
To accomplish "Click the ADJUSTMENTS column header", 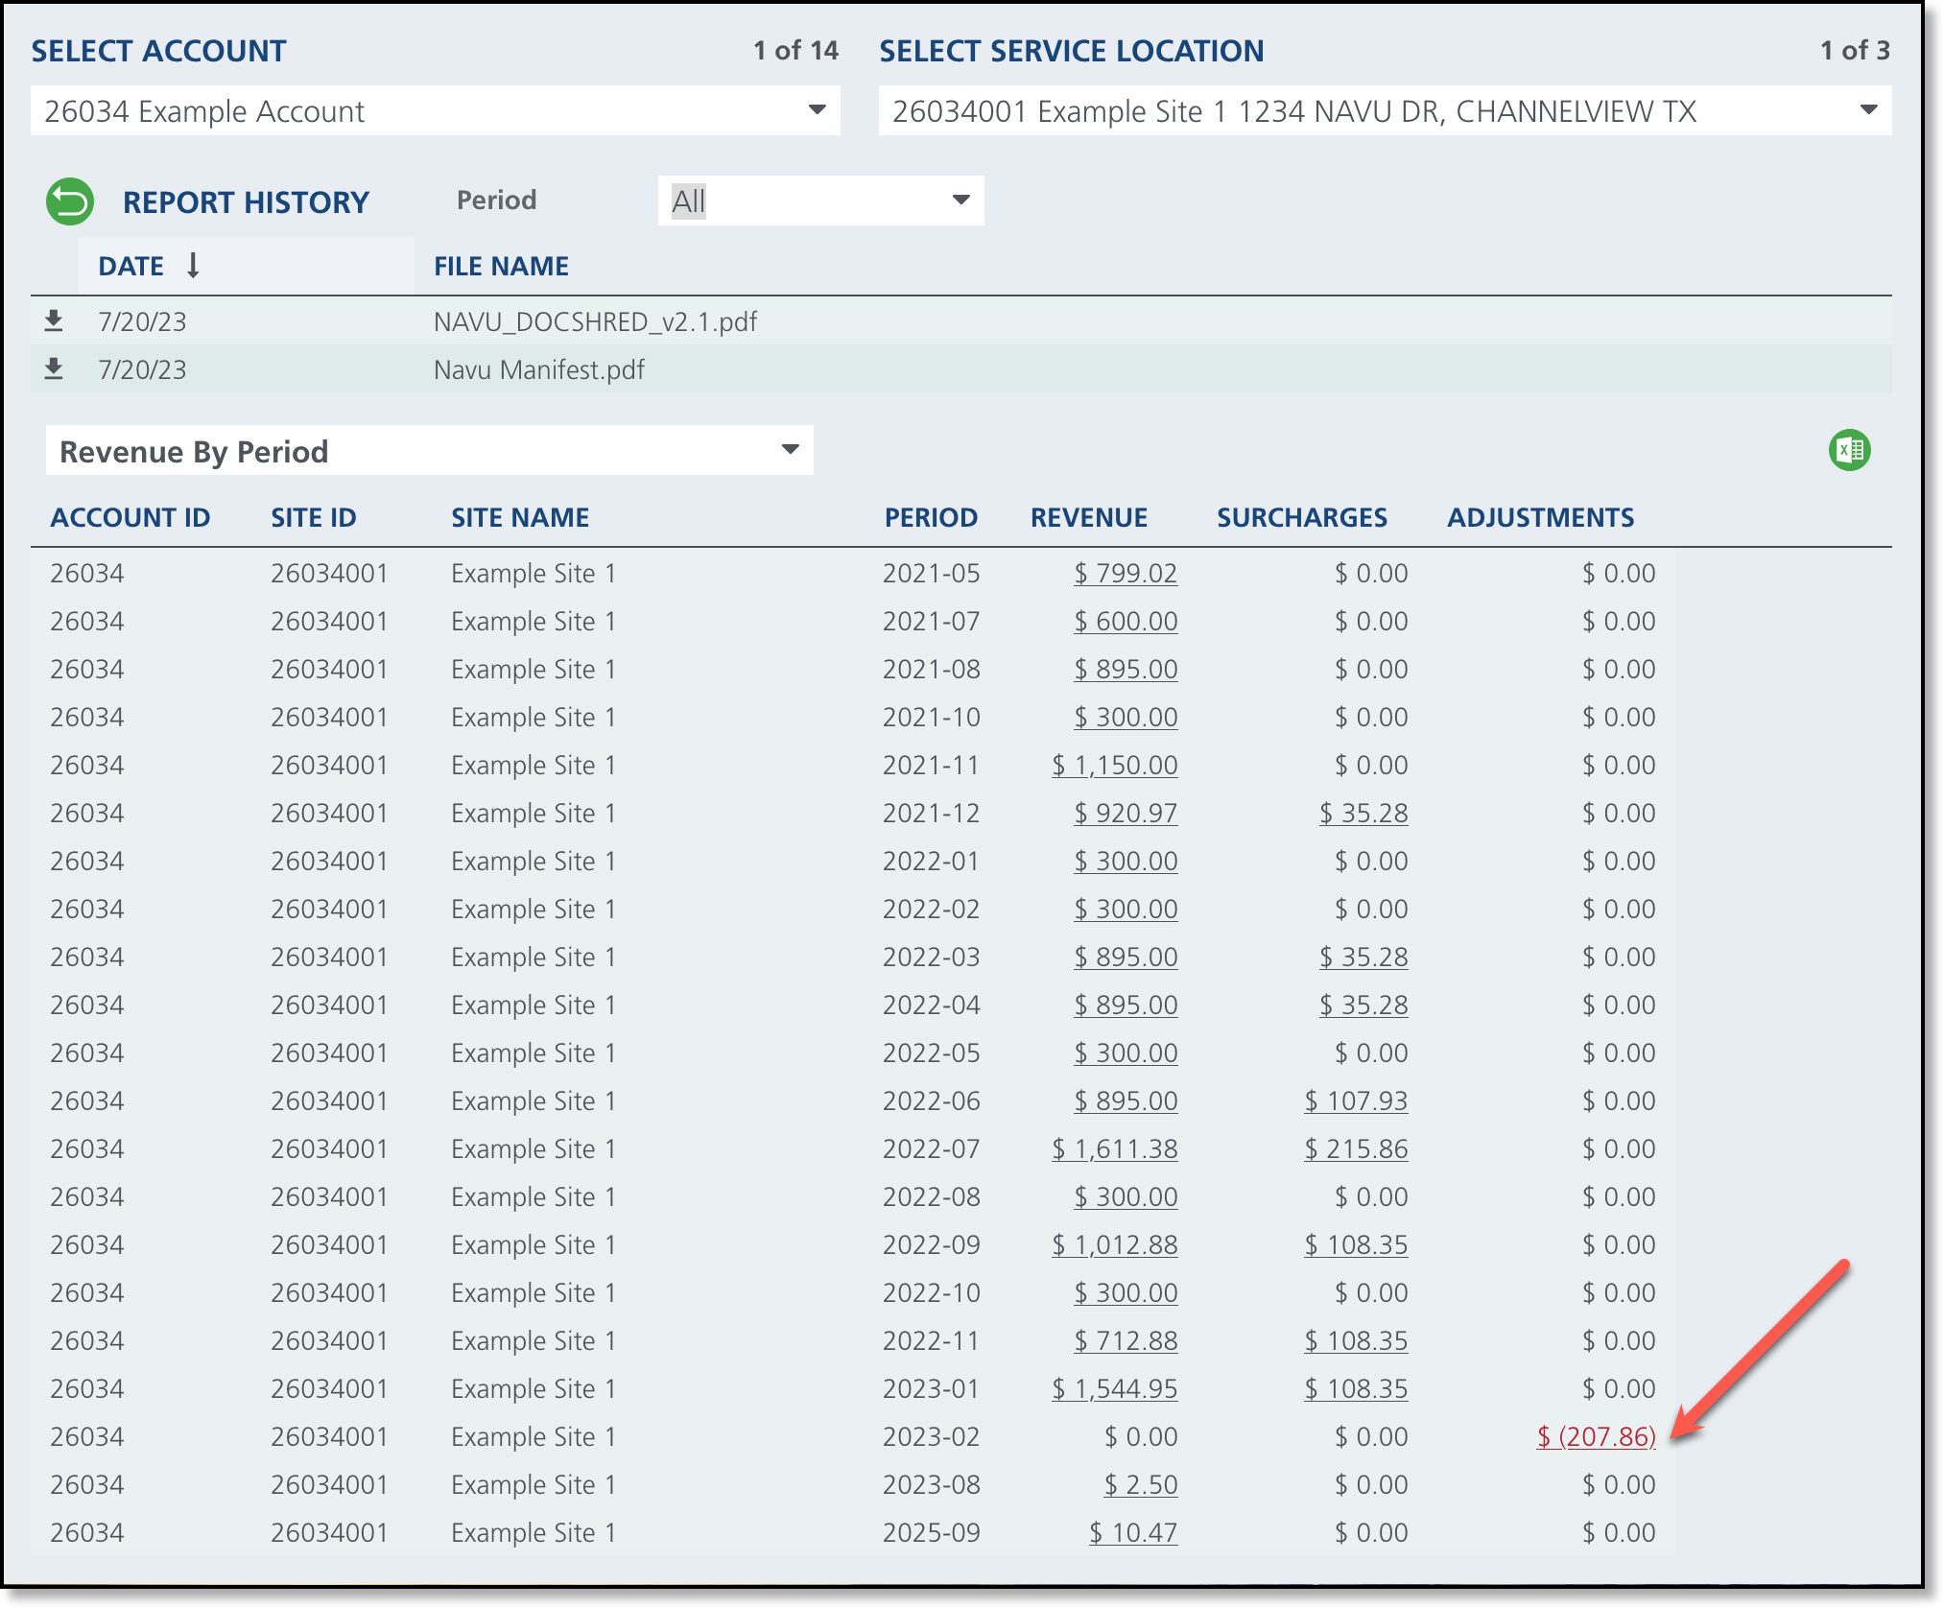I will pyautogui.click(x=1540, y=518).
